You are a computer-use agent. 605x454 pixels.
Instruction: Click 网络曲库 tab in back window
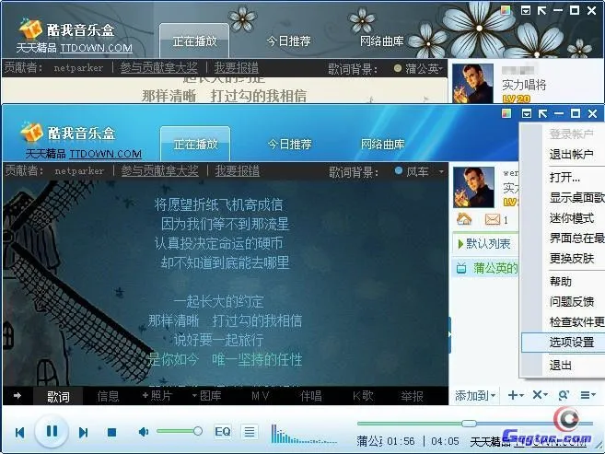tap(381, 41)
